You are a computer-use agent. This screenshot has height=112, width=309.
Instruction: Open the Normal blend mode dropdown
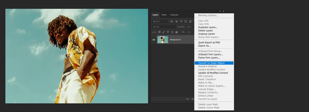(x=164, y=27)
